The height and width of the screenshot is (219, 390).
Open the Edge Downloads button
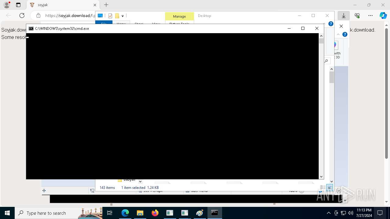pos(344,16)
